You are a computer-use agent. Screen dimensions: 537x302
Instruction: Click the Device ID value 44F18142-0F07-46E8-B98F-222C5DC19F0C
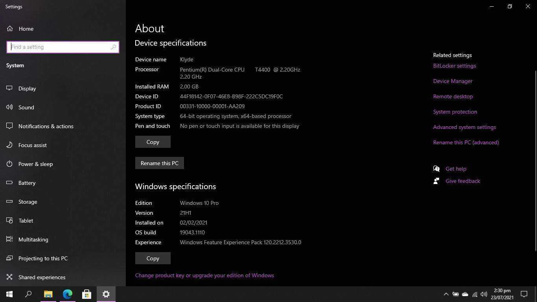coord(231,96)
